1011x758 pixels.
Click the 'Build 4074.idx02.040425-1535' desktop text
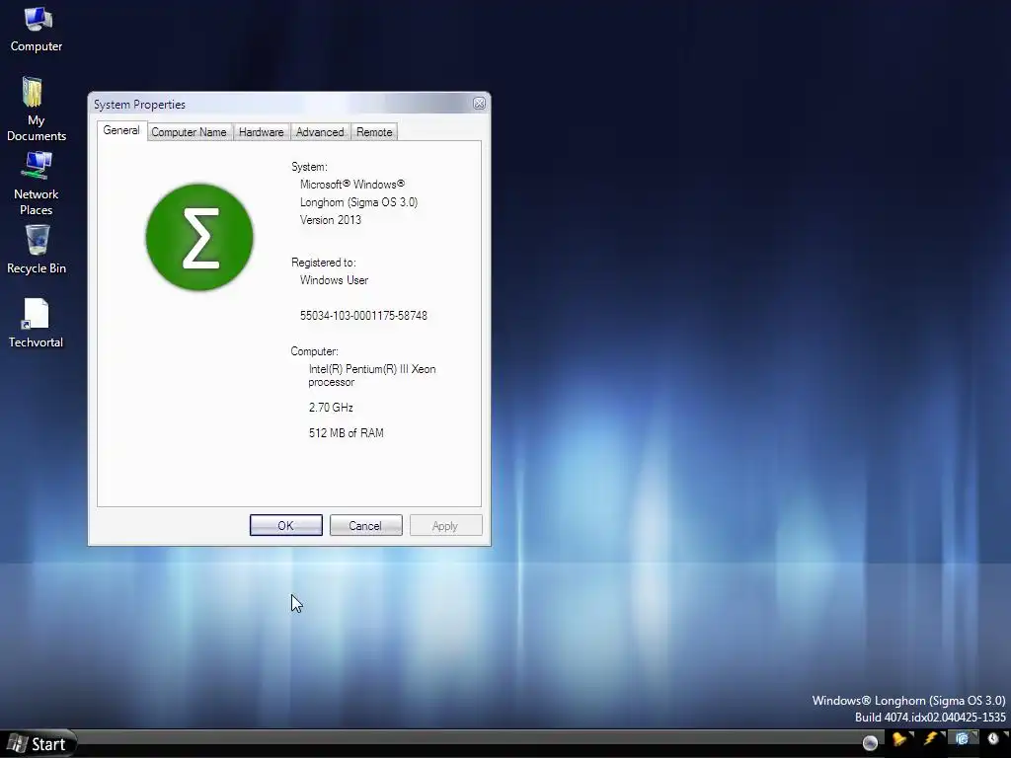tap(930, 718)
